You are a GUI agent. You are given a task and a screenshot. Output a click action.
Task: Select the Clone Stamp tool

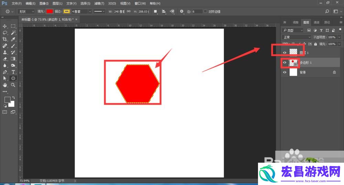point(4,52)
